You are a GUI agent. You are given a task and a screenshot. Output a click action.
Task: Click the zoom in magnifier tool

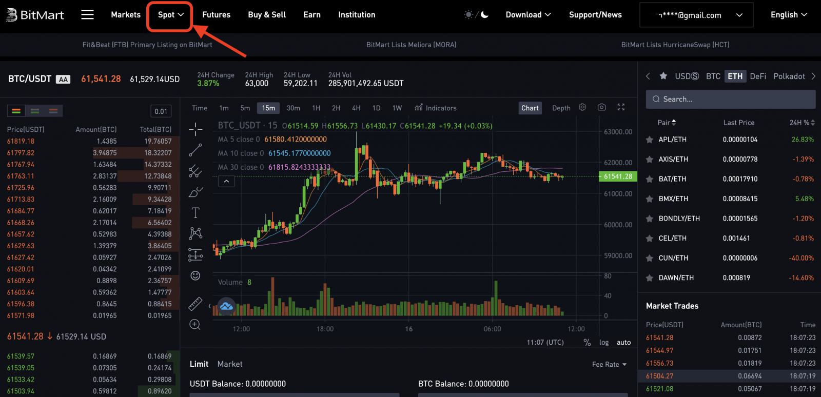point(195,325)
